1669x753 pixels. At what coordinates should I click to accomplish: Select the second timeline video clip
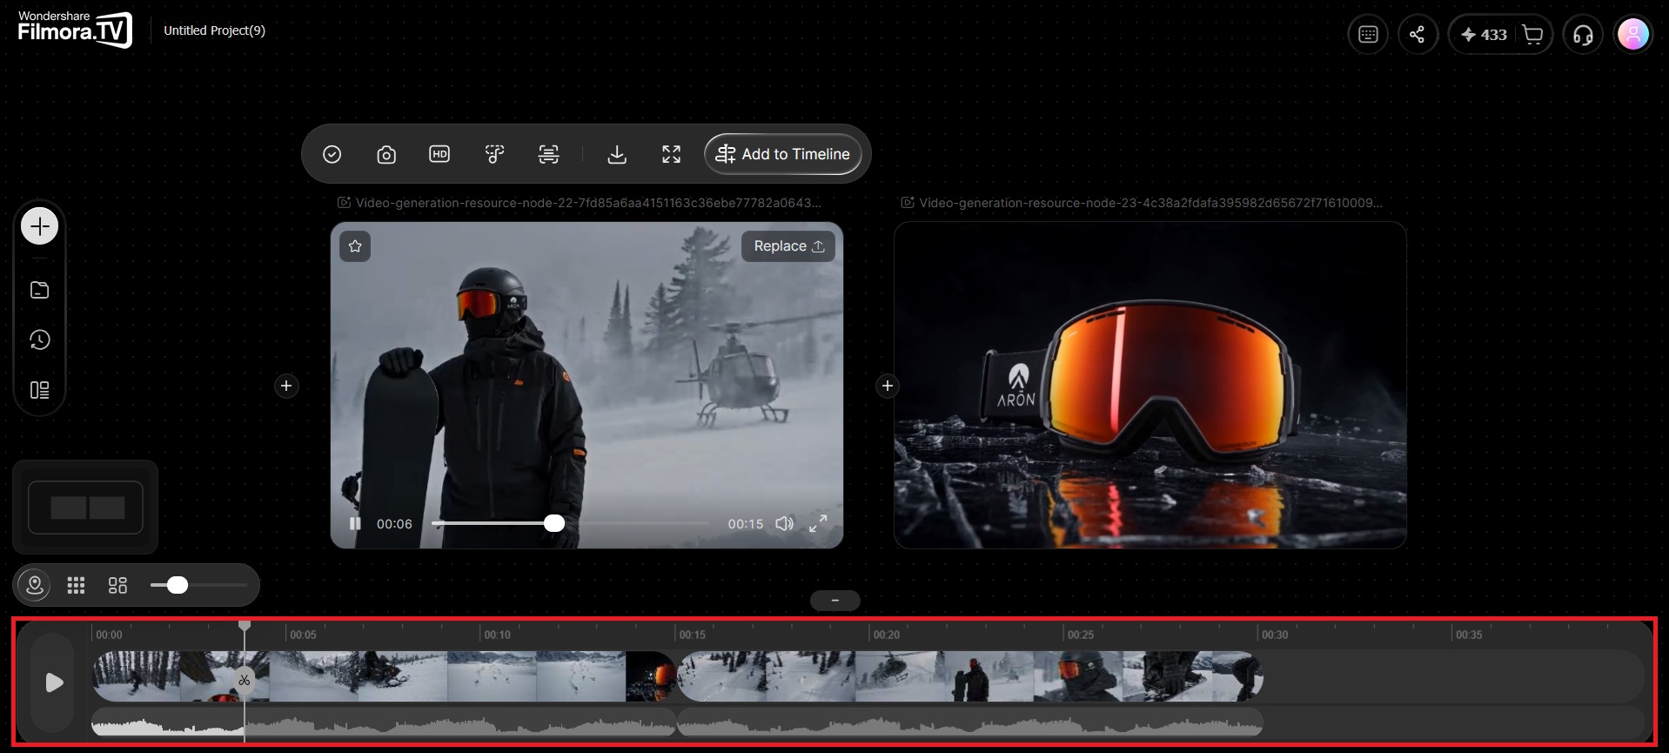(970, 676)
